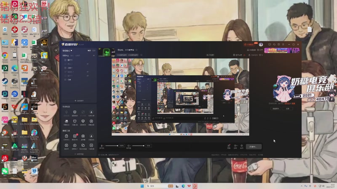Viewport: 337px width, 189px height.
Task: Toggle eye icon on row below 图片 4
Action: [88, 64]
